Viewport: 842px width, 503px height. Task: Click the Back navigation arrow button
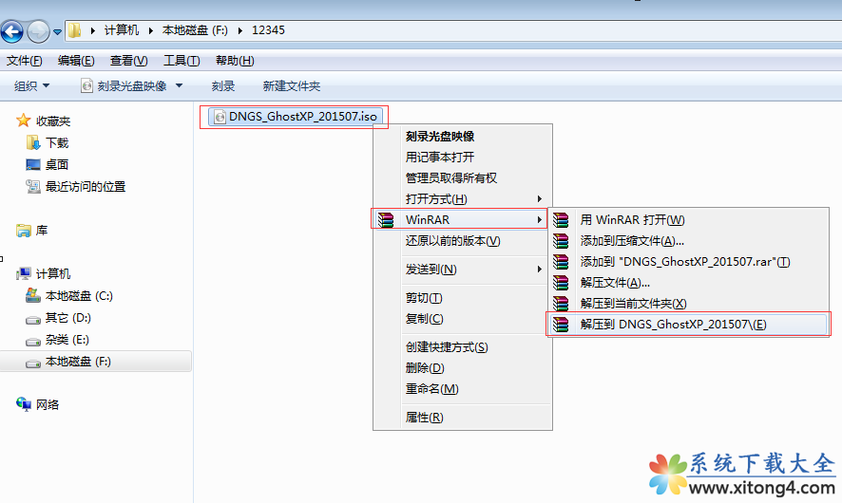point(11,31)
